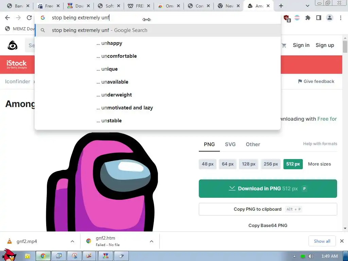Click Show all downloads
The width and height of the screenshot is (348, 261).
(322, 241)
